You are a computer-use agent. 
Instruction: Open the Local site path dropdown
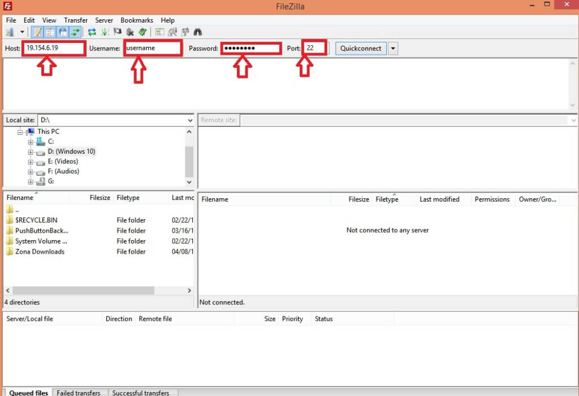(189, 120)
